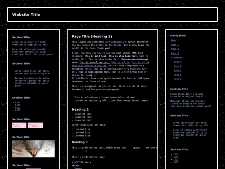Viewport: 225px width, 169px height.
Task: Open Page A in the submenu
Action: tap(177, 62)
